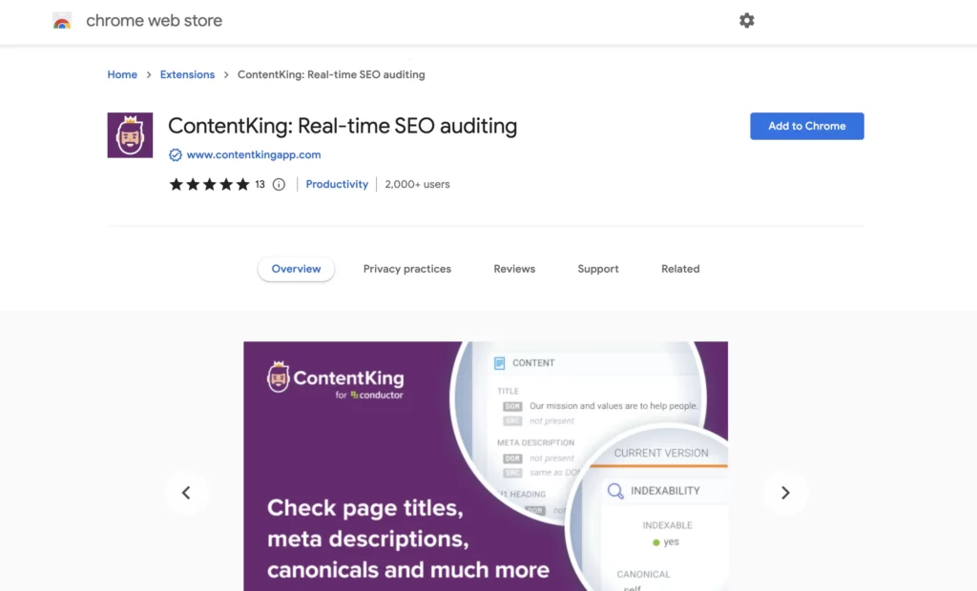Open the Reviews tab

click(513, 269)
